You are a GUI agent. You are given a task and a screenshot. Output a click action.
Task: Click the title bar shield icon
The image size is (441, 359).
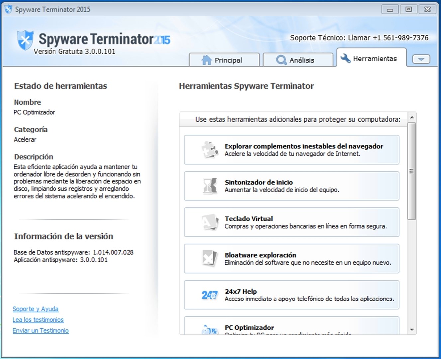(x=8, y=9)
